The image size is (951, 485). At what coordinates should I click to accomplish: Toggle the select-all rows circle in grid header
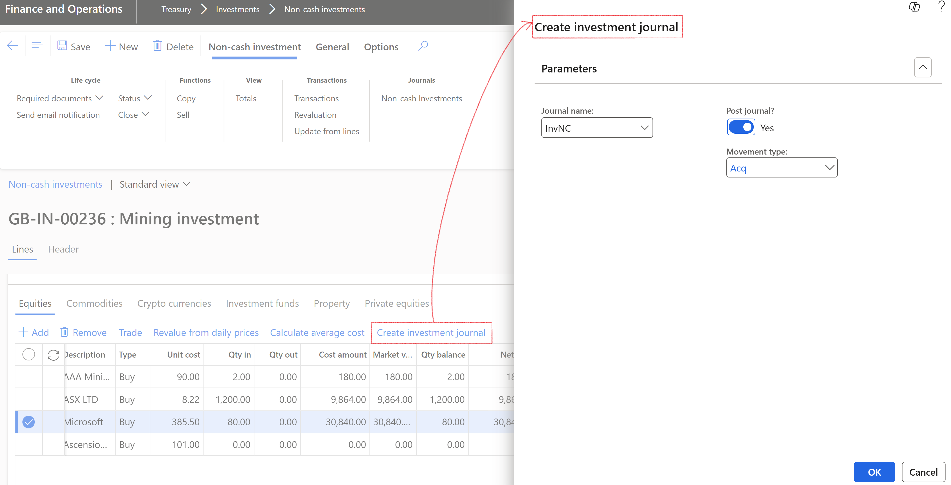point(28,354)
